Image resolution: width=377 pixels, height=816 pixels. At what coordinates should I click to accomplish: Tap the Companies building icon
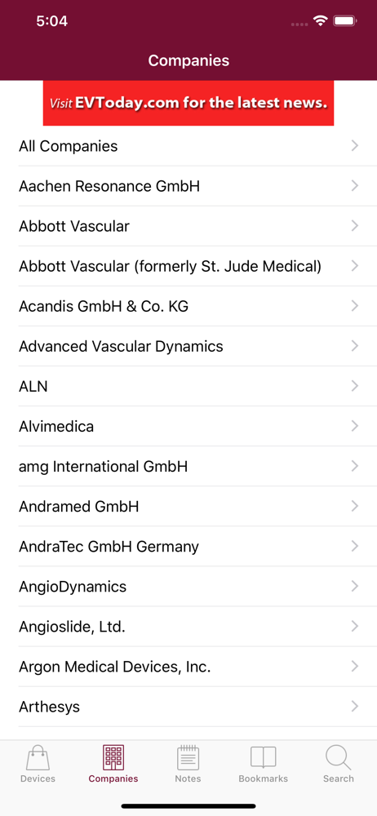[x=113, y=758]
